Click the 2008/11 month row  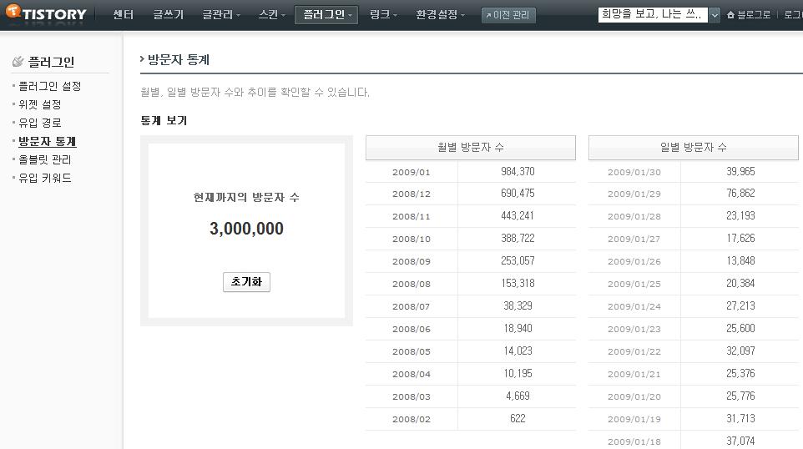[471, 216]
